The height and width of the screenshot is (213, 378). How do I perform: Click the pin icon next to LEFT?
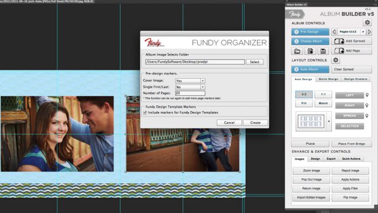coord(367,95)
